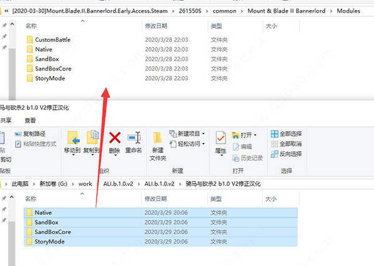Select the CustomBattle folder
The image size is (374, 266).
click(52, 40)
